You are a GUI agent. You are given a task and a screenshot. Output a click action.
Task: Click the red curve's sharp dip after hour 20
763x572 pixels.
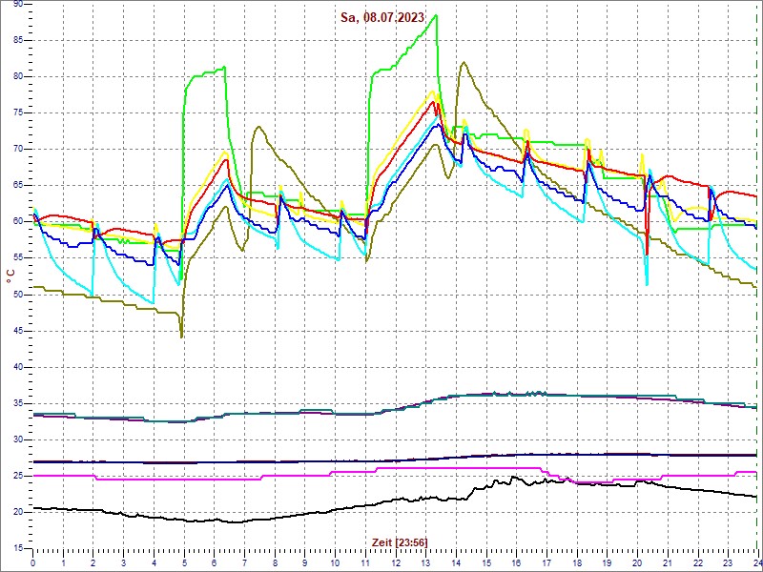tap(647, 255)
